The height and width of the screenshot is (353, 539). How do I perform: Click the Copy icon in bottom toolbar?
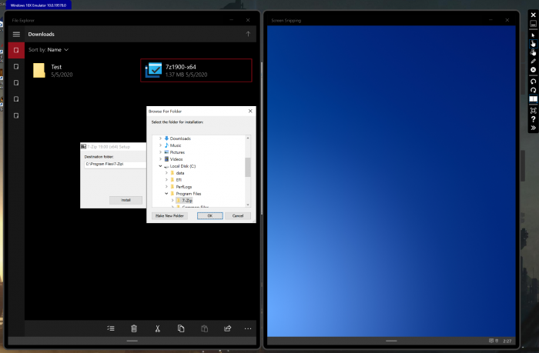click(x=181, y=328)
